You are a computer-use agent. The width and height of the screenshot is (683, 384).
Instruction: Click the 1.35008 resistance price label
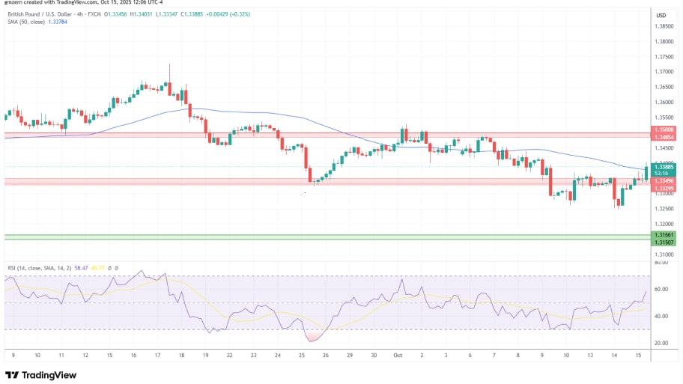(662, 130)
